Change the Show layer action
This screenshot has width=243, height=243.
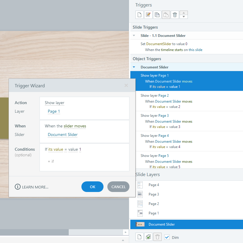[54, 103]
